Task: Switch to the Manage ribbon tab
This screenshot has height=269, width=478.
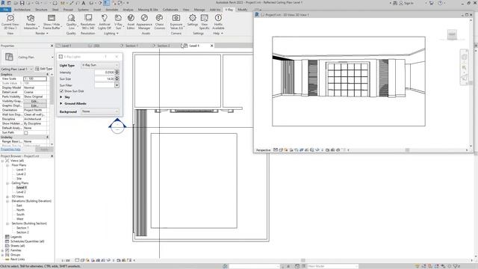Action: (199, 10)
